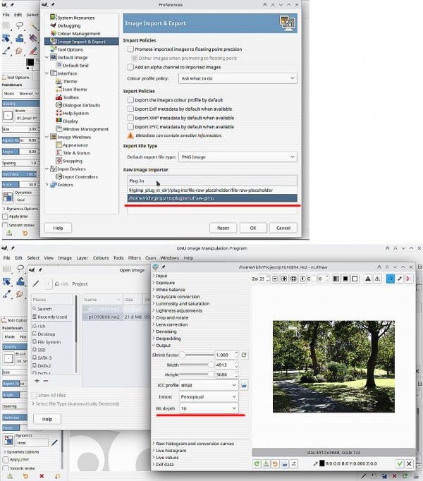This screenshot has height=481, width=423.
Task: Open the Bit depth dropdown
Action: click(209, 408)
